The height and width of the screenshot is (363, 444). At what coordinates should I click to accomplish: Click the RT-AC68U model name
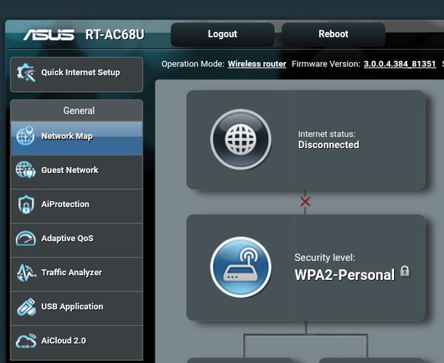(x=114, y=35)
